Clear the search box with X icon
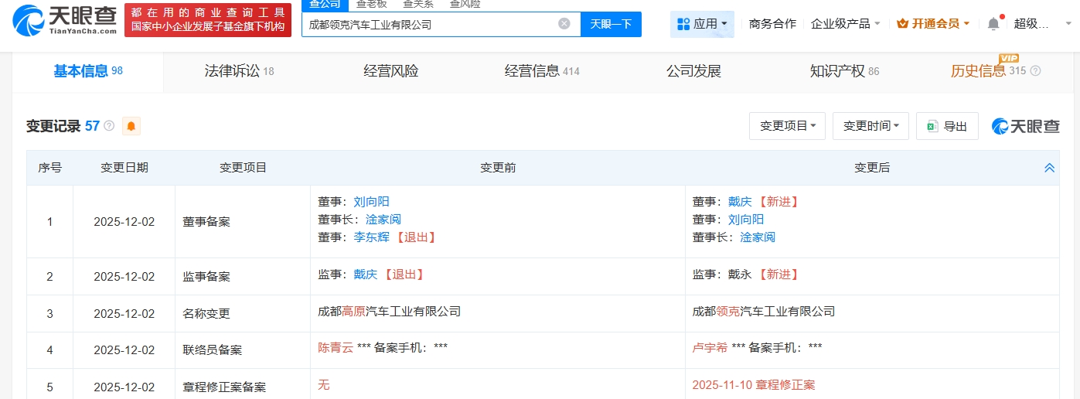 coord(564,24)
